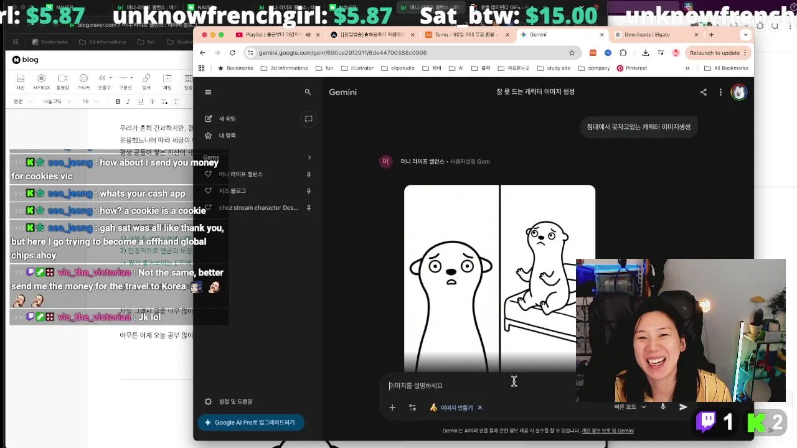
Task: Open the font size 16 dropdown
Action: pos(90,101)
